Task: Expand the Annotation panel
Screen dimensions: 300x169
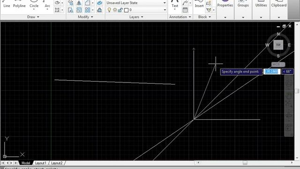Action: point(180,17)
